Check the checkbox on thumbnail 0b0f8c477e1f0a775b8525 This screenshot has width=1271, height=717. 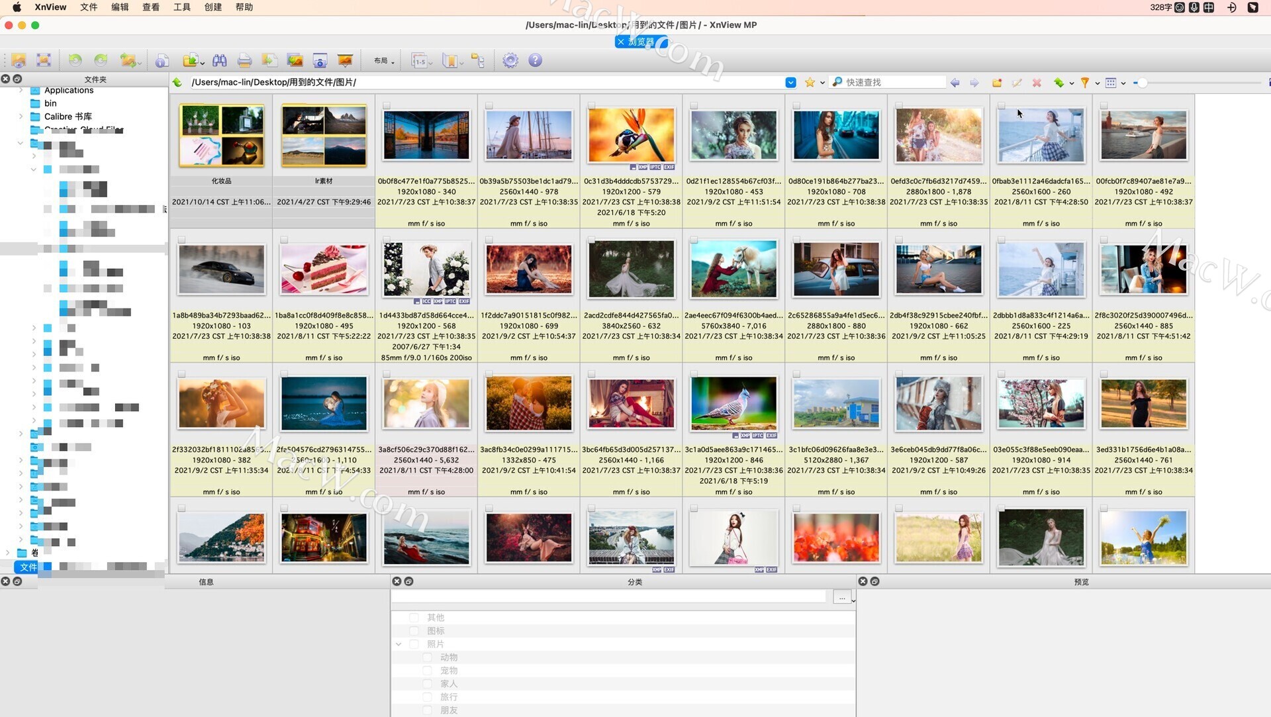[387, 105]
